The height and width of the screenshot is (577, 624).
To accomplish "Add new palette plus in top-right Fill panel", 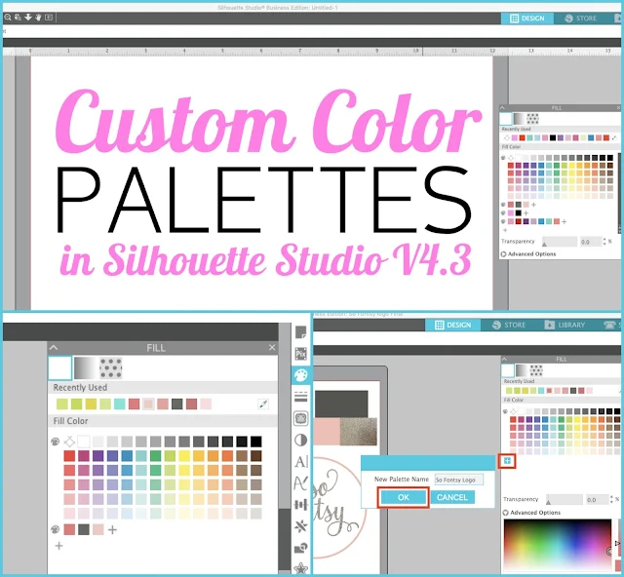I will pyautogui.click(x=505, y=230).
